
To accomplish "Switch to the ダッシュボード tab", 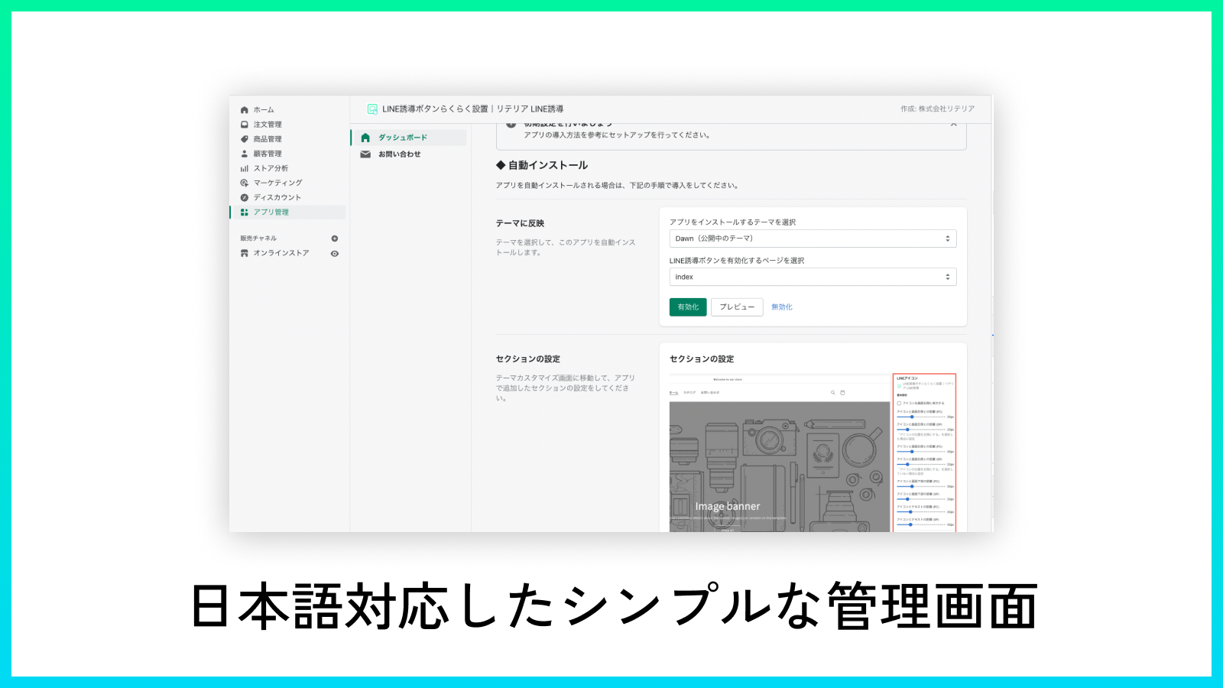I will [x=409, y=138].
